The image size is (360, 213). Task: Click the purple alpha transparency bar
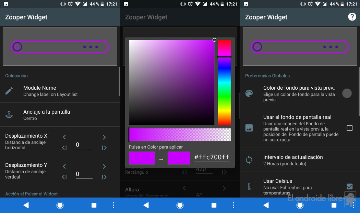180,135
